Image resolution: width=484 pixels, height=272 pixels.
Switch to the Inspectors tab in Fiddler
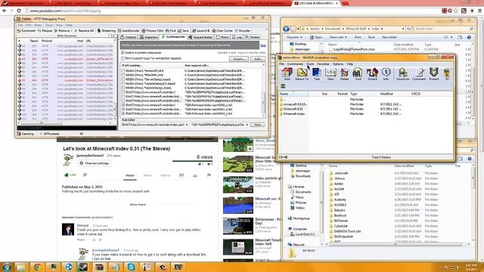click(x=149, y=37)
